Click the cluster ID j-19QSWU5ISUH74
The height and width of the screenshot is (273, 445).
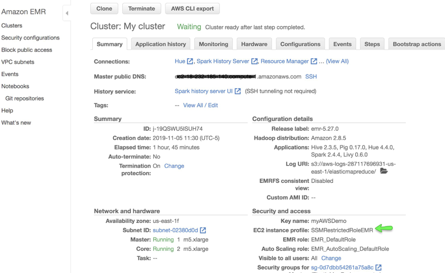pyautogui.click(x=178, y=129)
